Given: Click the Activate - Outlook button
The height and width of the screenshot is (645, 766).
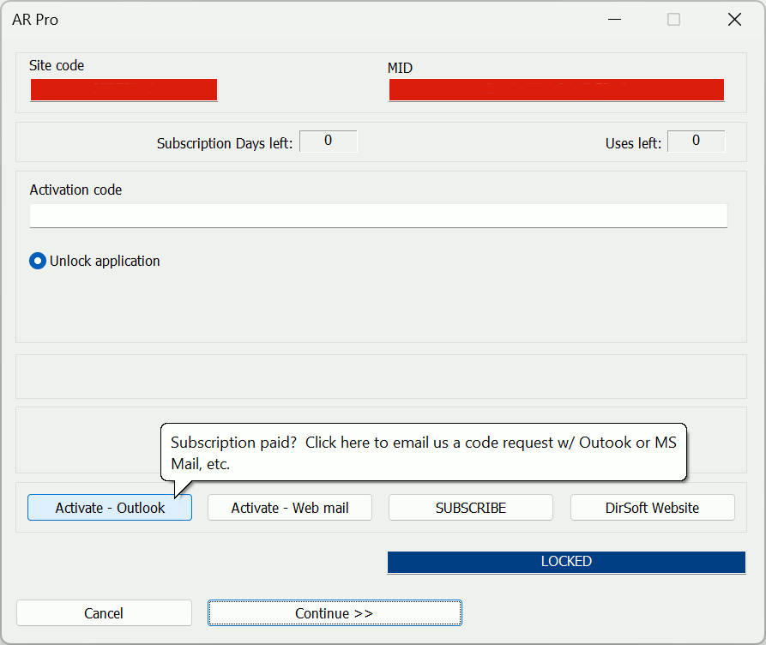Looking at the screenshot, I should point(110,508).
